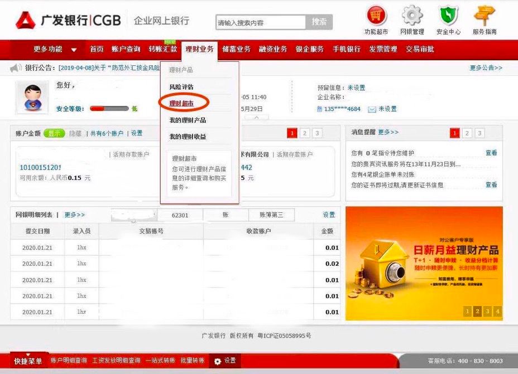Switch banner to slide 3

(488, 311)
